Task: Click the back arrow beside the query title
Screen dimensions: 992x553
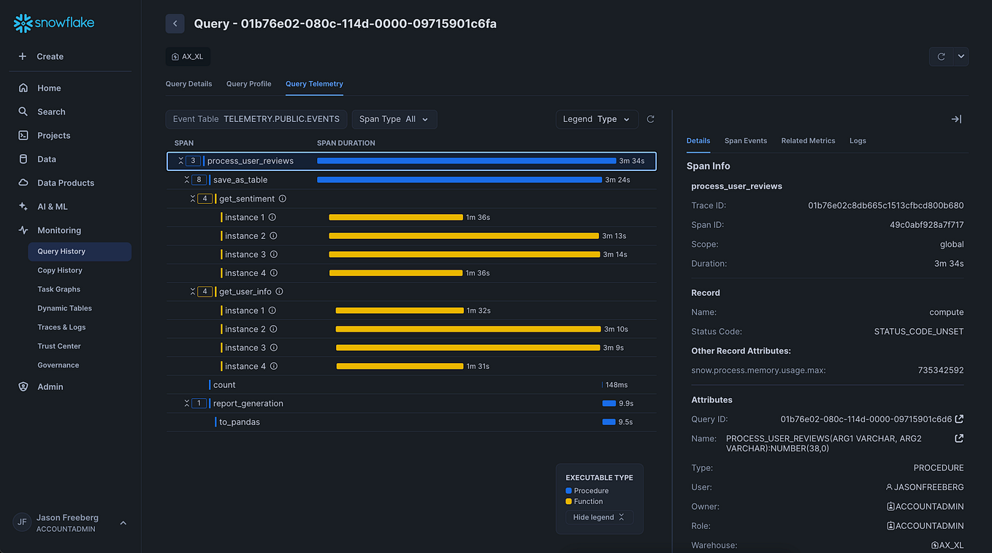Action: [x=175, y=23]
